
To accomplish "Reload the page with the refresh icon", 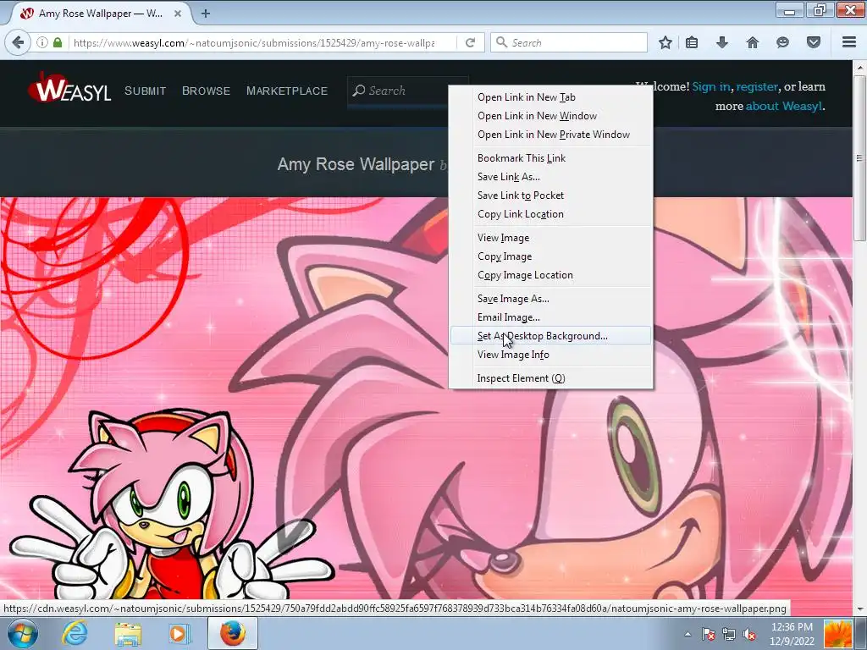I will tap(471, 42).
